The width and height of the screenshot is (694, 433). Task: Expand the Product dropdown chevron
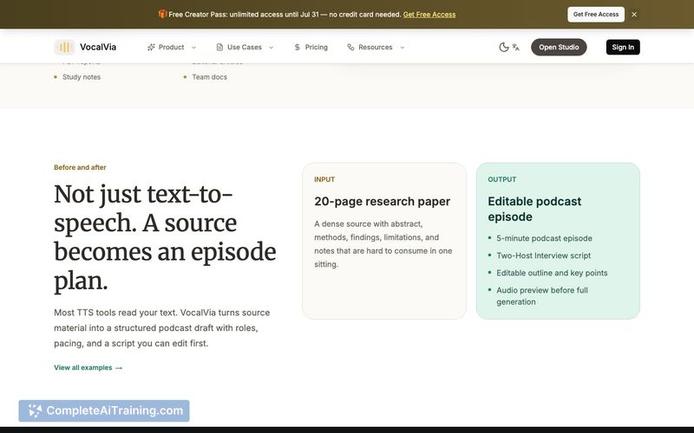click(193, 48)
